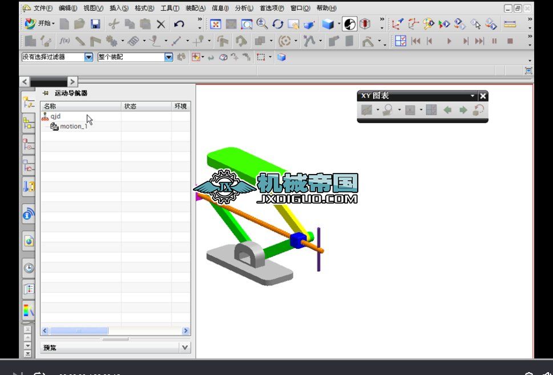Click the Measure distance ruler icon
Screen dimensions: 553x375
510,24
